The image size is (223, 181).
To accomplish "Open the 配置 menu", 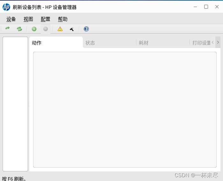I will [46, 19].
